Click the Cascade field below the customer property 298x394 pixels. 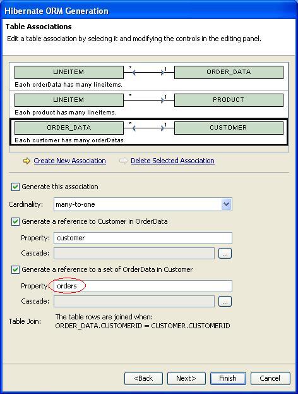pyautogui.click(x=134, y=253)
